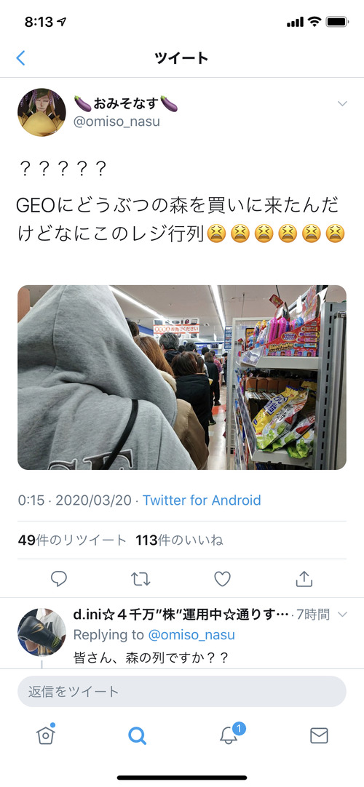Image resolution: width=364 pixels, height=787 pixels.
Task: Open the おみそなす profile avatar
Action: click(x=41, y=112)
